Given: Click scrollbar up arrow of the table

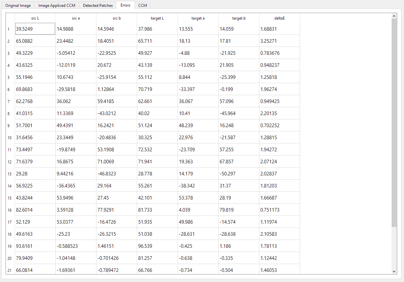Looking at the screenshot, I should (394, 16).
